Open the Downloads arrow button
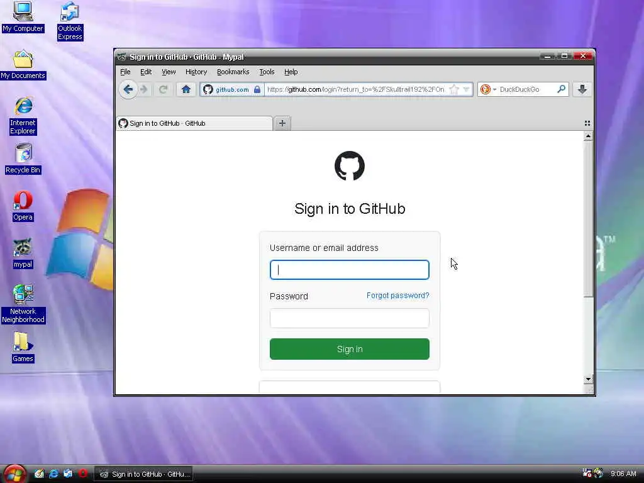This screenshot has height=483, width=644. [582, 89]
